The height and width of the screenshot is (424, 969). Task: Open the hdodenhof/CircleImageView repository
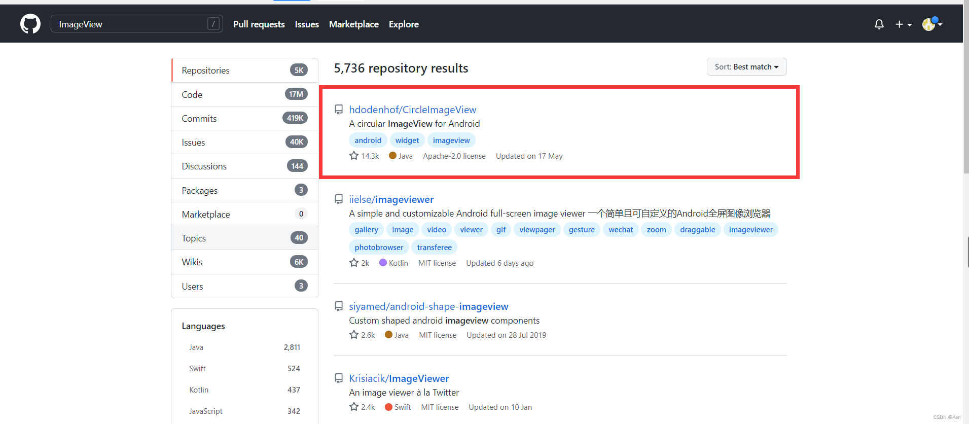[x=412, y=110]
